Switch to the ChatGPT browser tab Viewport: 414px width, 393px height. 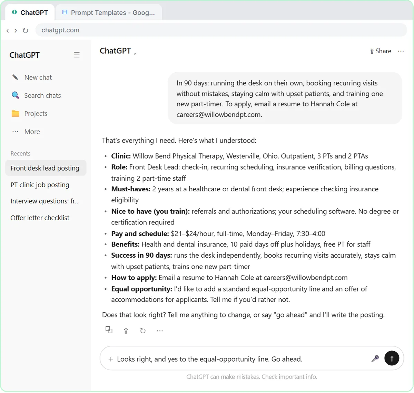point(30,12)
